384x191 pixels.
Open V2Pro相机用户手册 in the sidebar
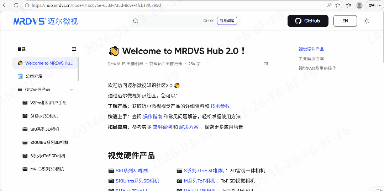[x=48, y=103]
